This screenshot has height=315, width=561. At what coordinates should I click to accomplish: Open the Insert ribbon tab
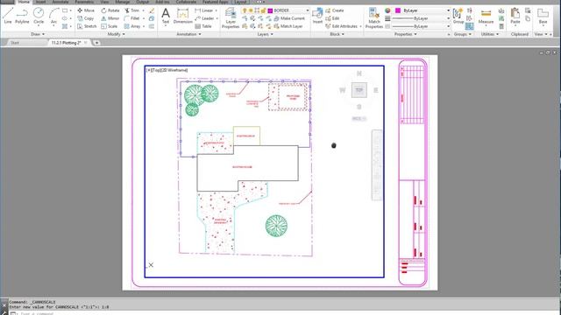(40, 2)
